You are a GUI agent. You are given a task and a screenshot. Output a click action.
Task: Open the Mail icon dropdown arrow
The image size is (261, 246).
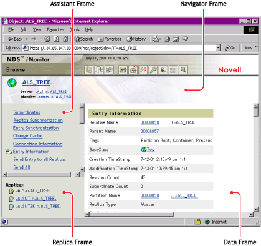click(x=160, y=39)
